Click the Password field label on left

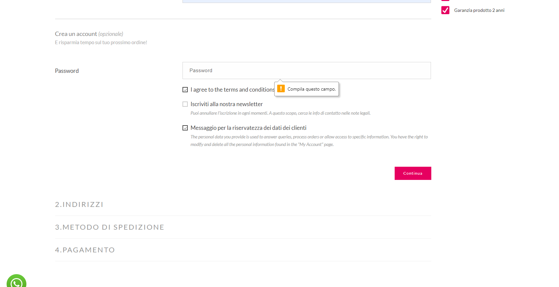point(67,71)
